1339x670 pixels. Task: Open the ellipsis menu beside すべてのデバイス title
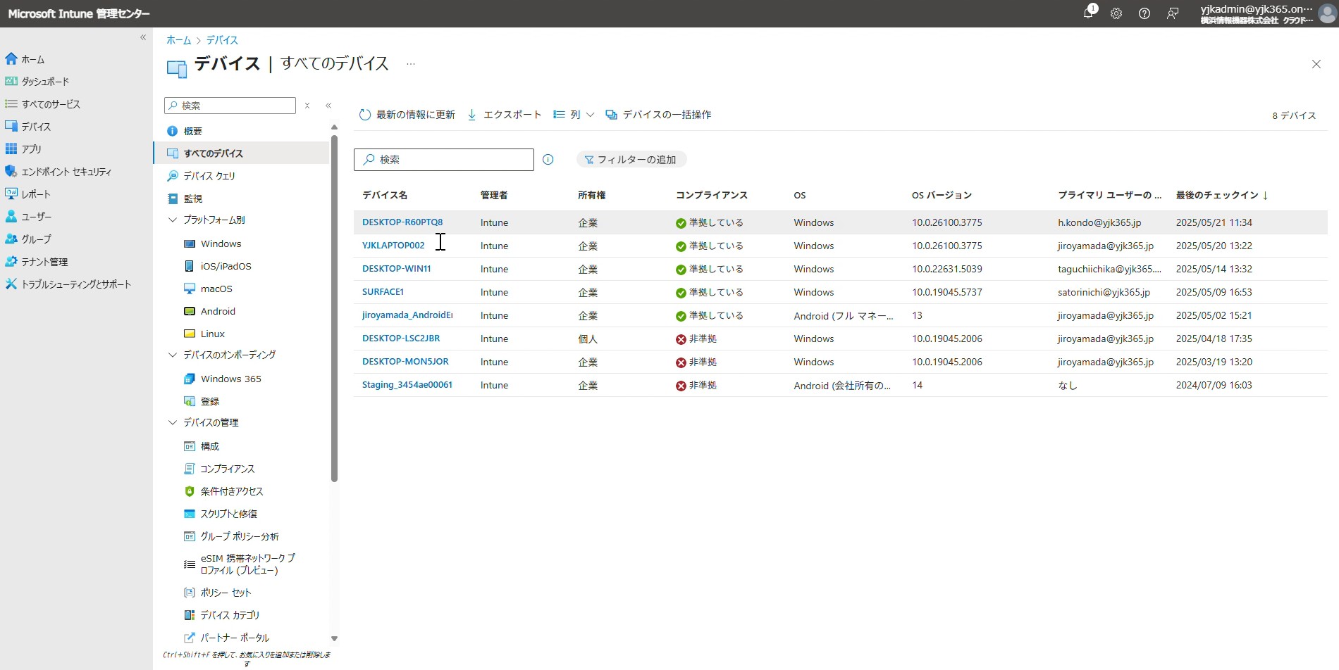[x=411, y=64]
